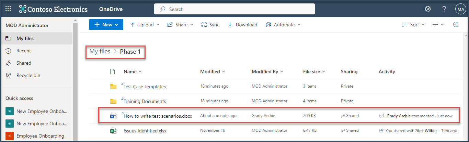Screen dimensions: 469x142
Task: Toggle the select-all file type column header
Action: (112, 72)
